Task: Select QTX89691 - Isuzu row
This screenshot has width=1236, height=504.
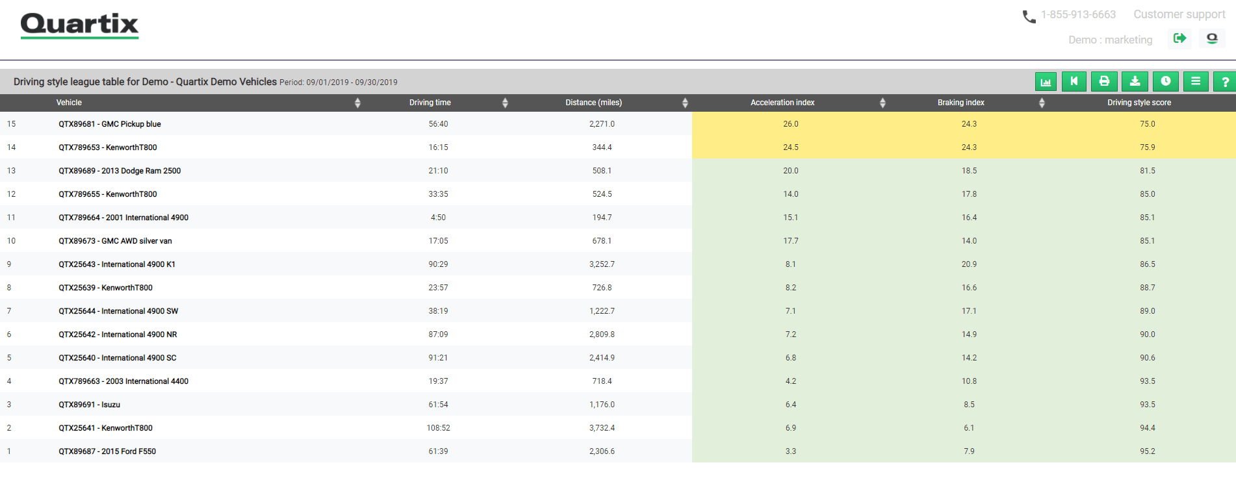Action: click(x=90, y=405)
